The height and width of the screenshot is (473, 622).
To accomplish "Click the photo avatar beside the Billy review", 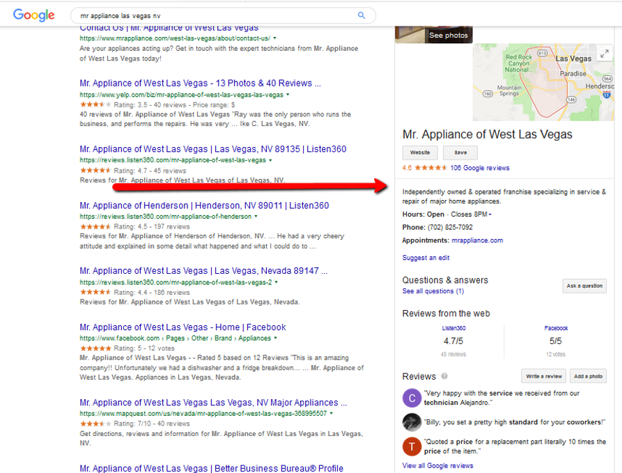I will point(412,422).
